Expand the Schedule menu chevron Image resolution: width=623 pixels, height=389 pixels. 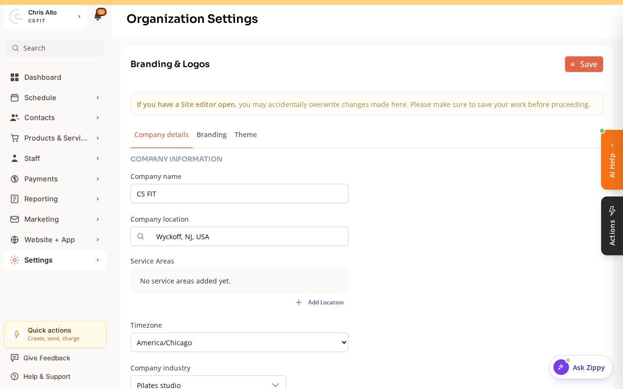[98, 98]
